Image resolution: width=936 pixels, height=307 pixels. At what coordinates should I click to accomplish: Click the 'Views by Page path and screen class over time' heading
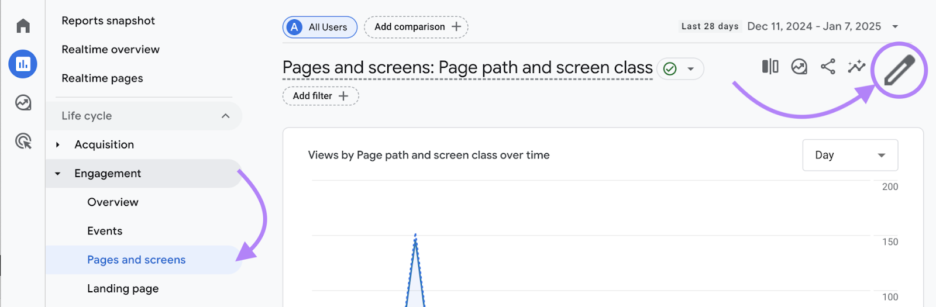[x=429, y=155]
